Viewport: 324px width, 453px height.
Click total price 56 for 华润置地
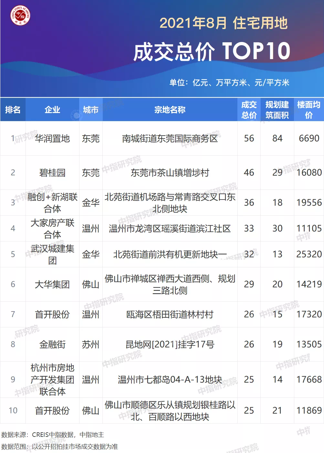(249, 139)
